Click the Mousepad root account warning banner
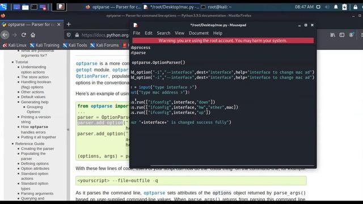The width and height of the screenshot is (363, 204). (x=223, y=40)
